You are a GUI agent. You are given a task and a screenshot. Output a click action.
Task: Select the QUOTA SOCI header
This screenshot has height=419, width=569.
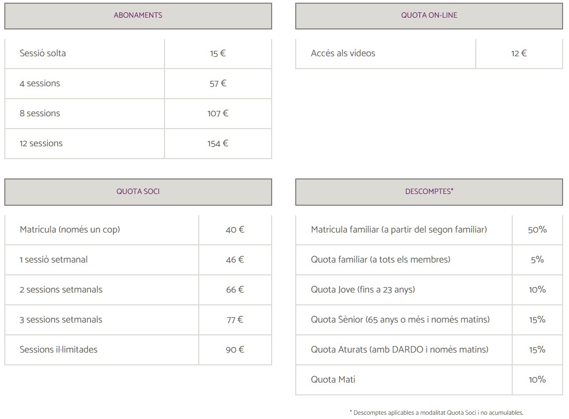138,192
